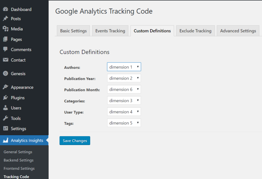Screen dimensions: 262x179
Task: Open the Dashboard menu item
Action: pos(21,9)
